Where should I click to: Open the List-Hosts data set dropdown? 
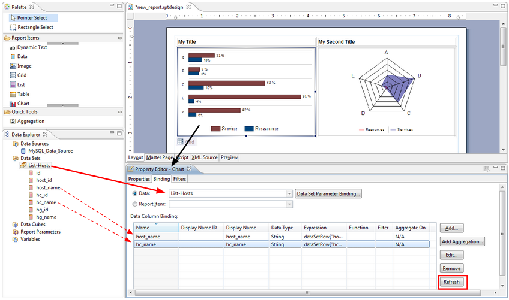(289, 193)
